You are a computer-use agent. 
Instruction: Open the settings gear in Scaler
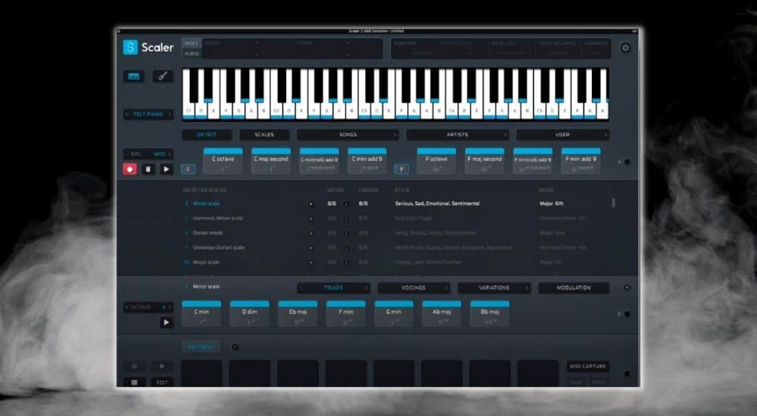coord(625,48)
